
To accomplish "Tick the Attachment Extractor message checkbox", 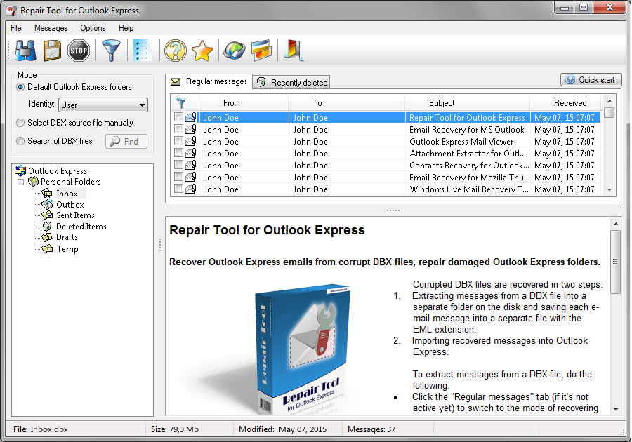I will (178, 153).
